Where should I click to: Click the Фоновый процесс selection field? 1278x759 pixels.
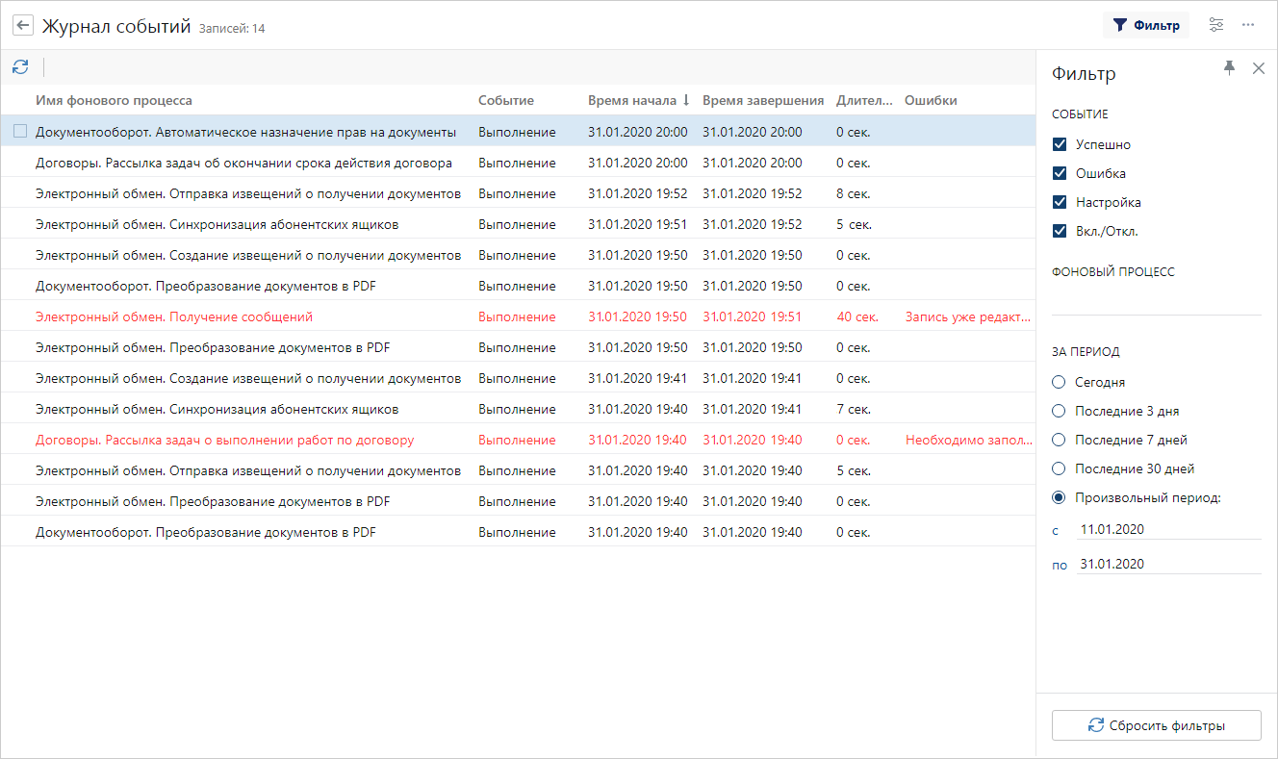[1156, 300]
